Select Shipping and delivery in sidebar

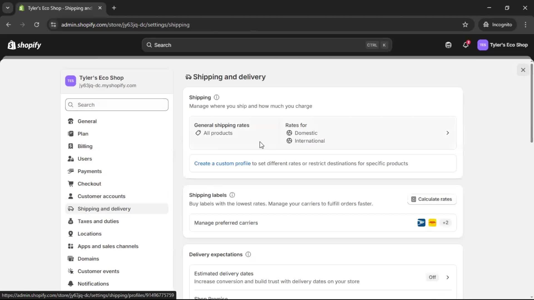click(104, 209)
